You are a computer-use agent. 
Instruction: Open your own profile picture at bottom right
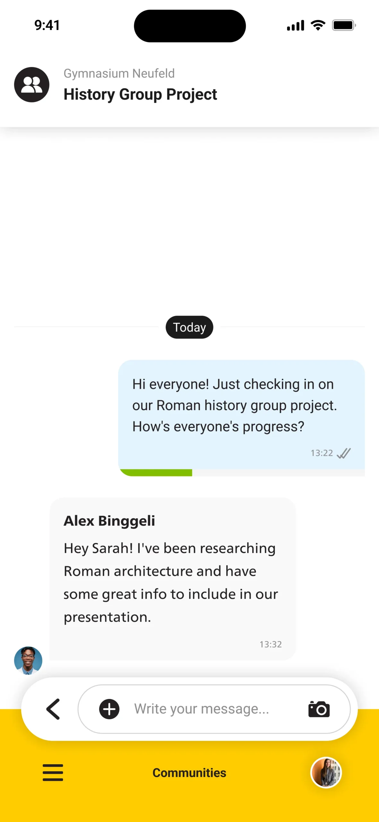tap(326, 773)
